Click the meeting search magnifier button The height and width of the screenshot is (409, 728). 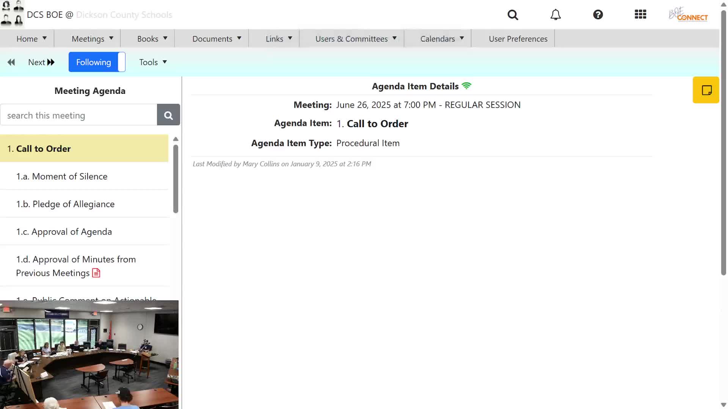168,115
